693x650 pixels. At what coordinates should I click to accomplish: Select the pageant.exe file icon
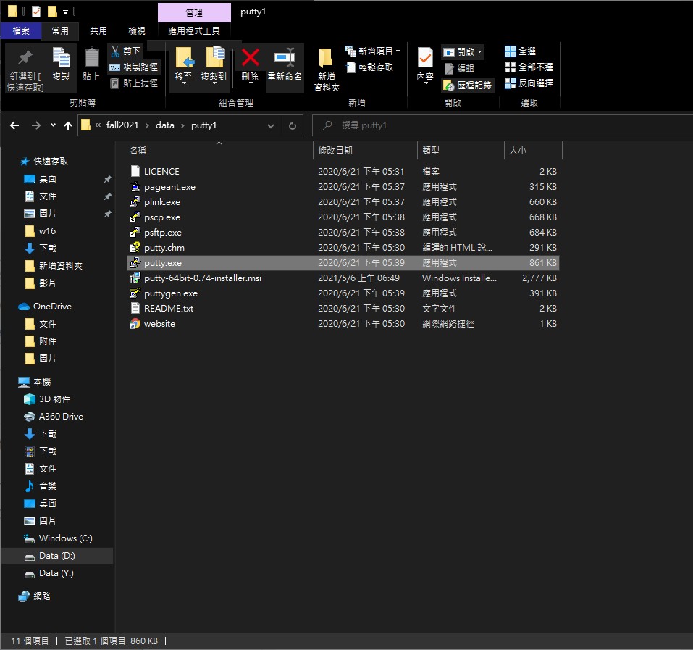click(x=135, y=187)
